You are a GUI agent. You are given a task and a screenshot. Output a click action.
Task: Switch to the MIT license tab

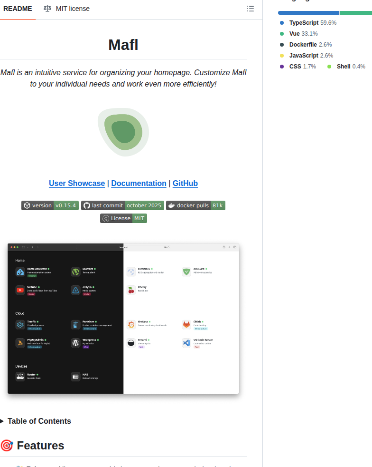pyautogui.click(x=66, y=9)
